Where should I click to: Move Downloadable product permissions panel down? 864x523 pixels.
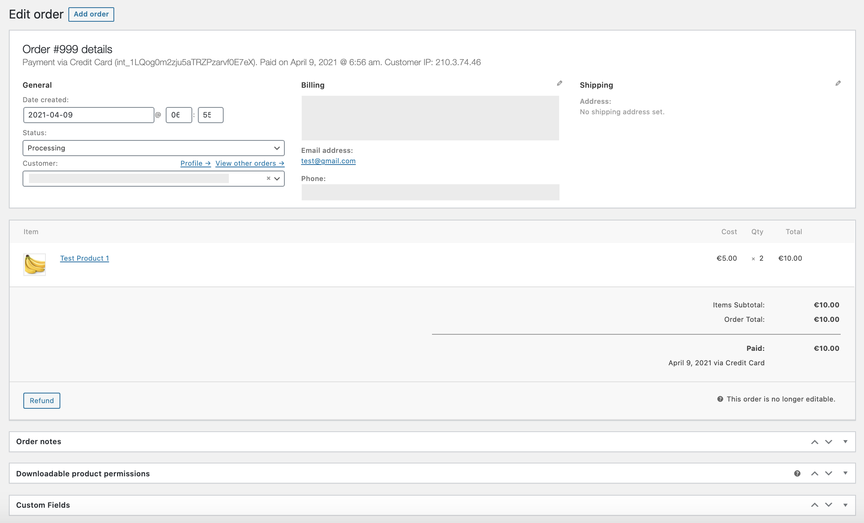tap(828, 474)
